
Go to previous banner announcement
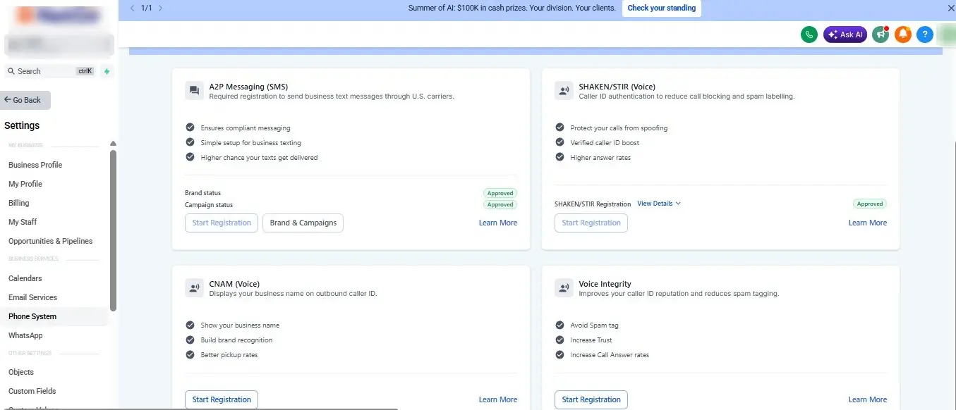coord(132,8)
